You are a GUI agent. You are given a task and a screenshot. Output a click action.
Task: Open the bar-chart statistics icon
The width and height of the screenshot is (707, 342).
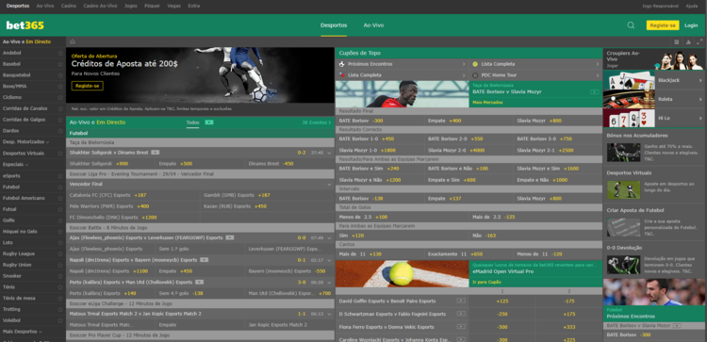(688, 41)
